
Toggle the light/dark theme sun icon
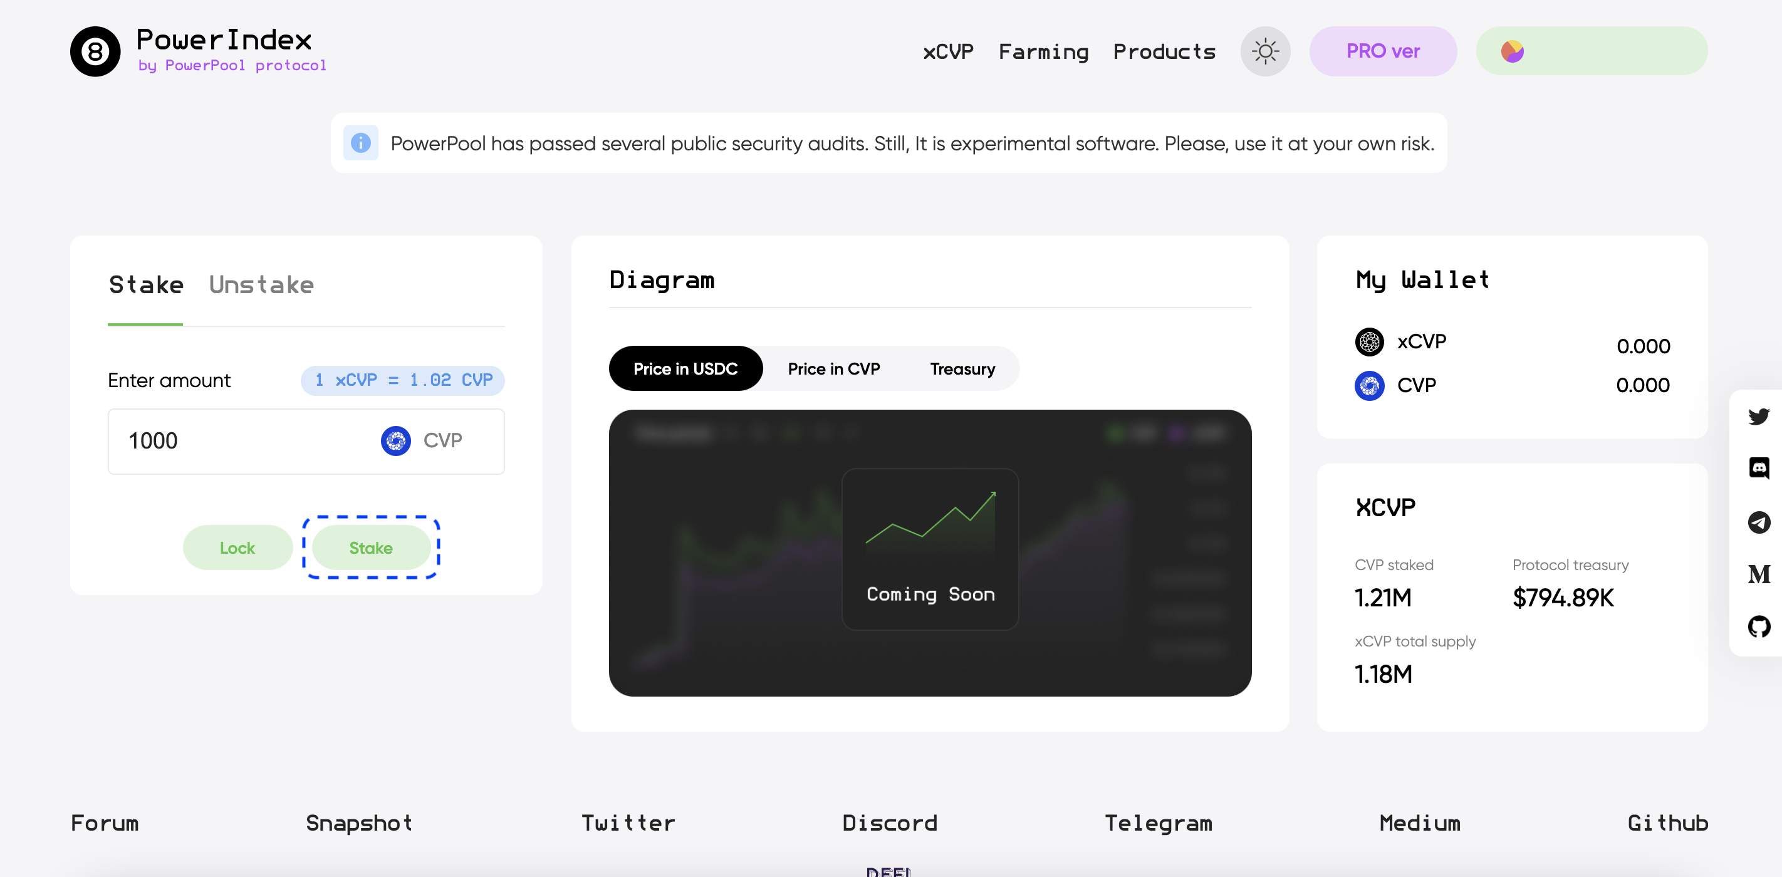coord(1264,51)
